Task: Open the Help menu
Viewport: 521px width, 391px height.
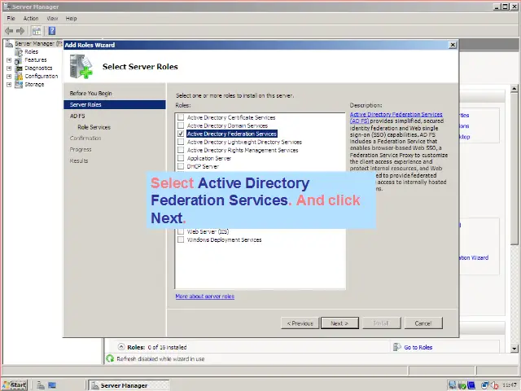Action: point(71,18)
